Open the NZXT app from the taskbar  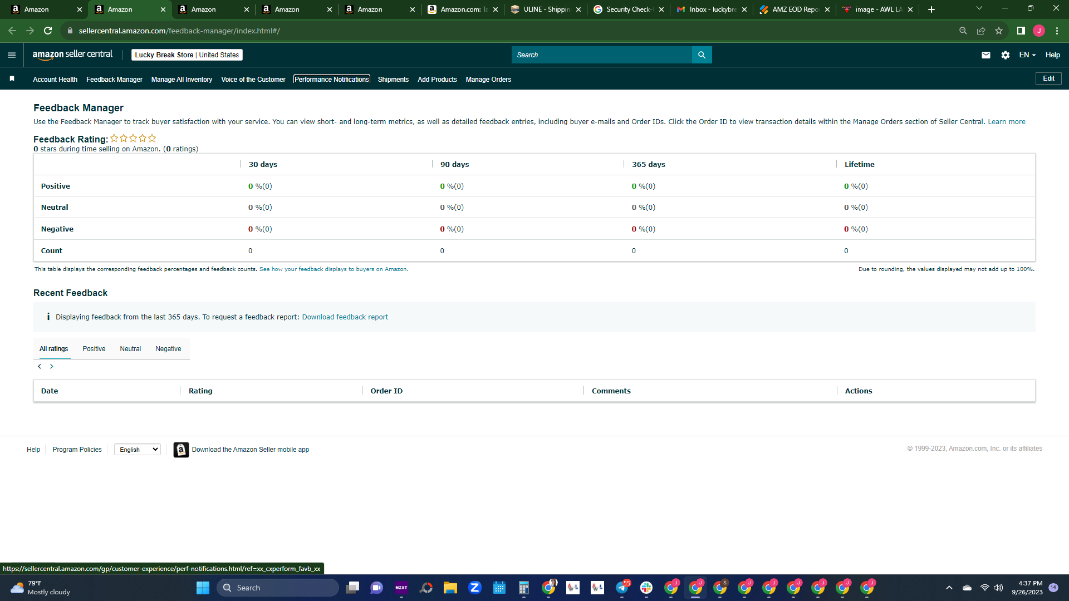coord(401,588)
